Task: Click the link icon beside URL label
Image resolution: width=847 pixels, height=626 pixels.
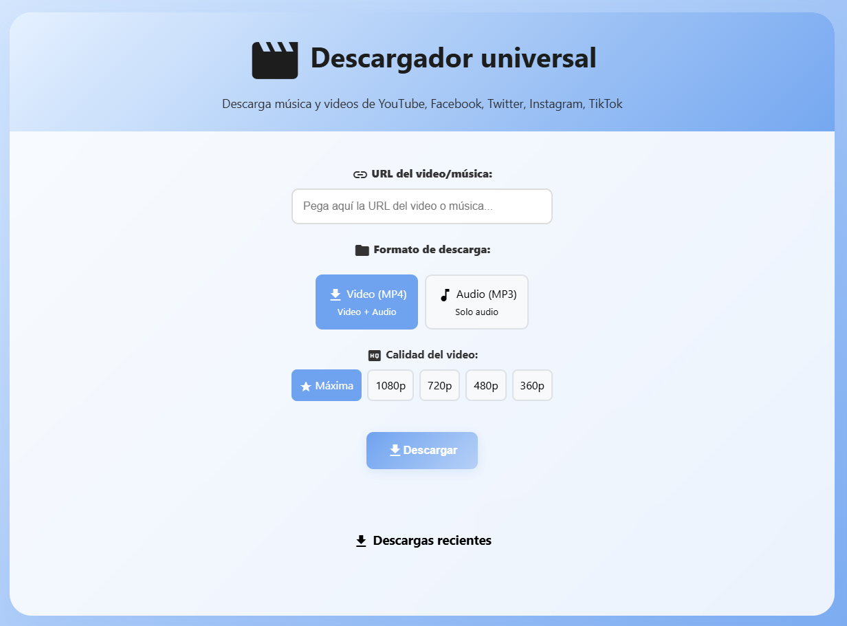Action: point(359,174)
